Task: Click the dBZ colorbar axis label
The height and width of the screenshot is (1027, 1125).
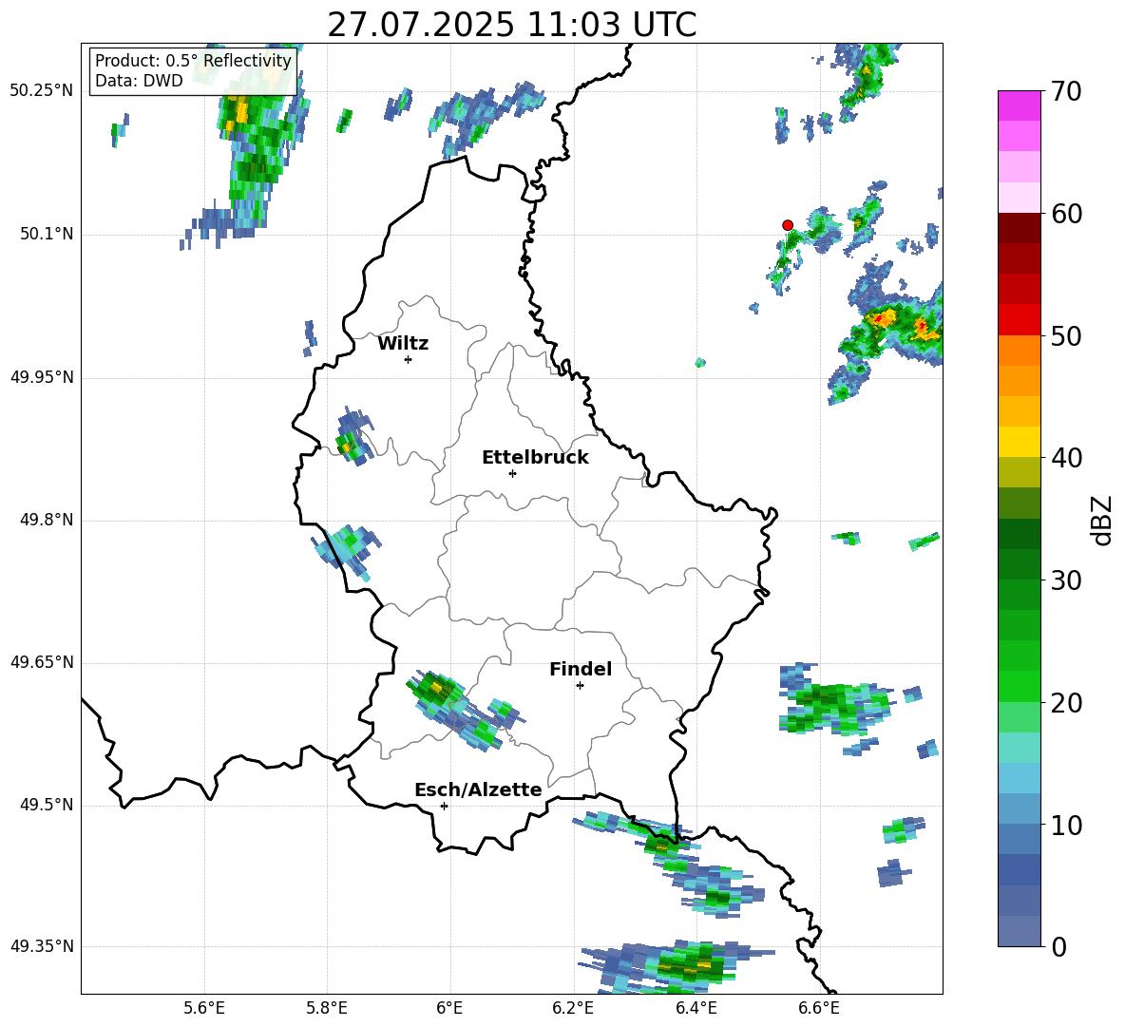Action: pyautogui.click(x=1103, y=520)
